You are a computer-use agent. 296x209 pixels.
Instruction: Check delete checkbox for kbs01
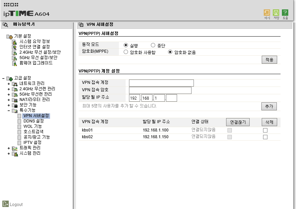coord(265,130)
